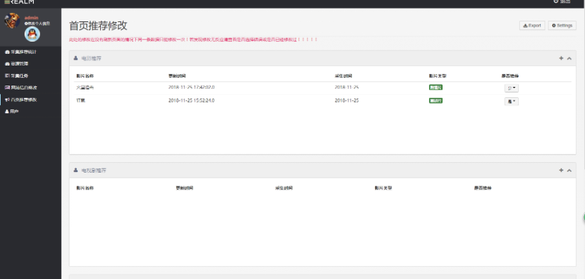
Task: Click the 电视剧推荐 panel title
Action: pyautogui.click(x=94, y=170)
